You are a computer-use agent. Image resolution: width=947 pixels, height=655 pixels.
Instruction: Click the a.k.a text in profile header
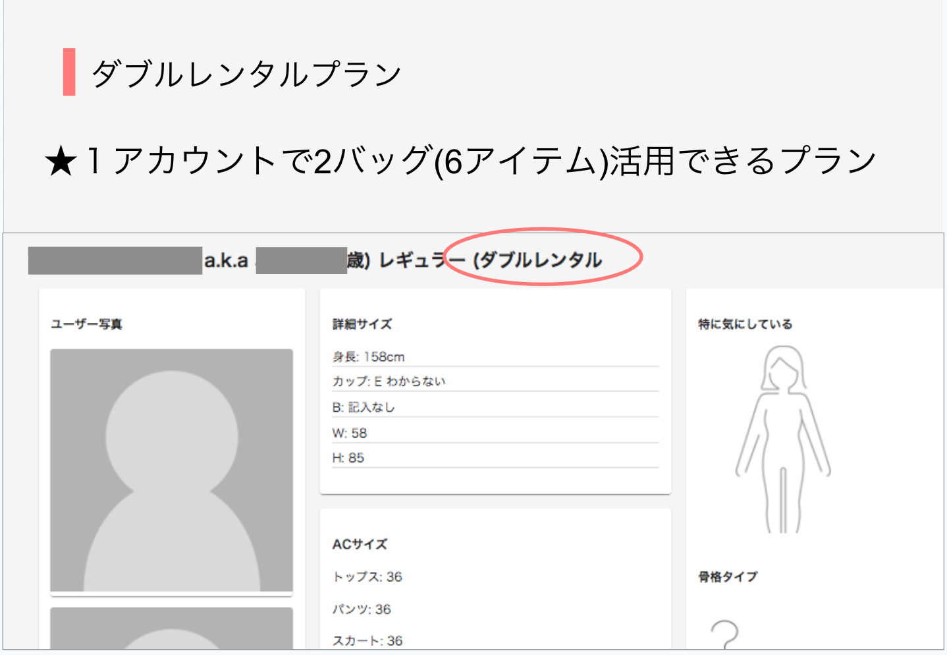(x=226, y=261)
